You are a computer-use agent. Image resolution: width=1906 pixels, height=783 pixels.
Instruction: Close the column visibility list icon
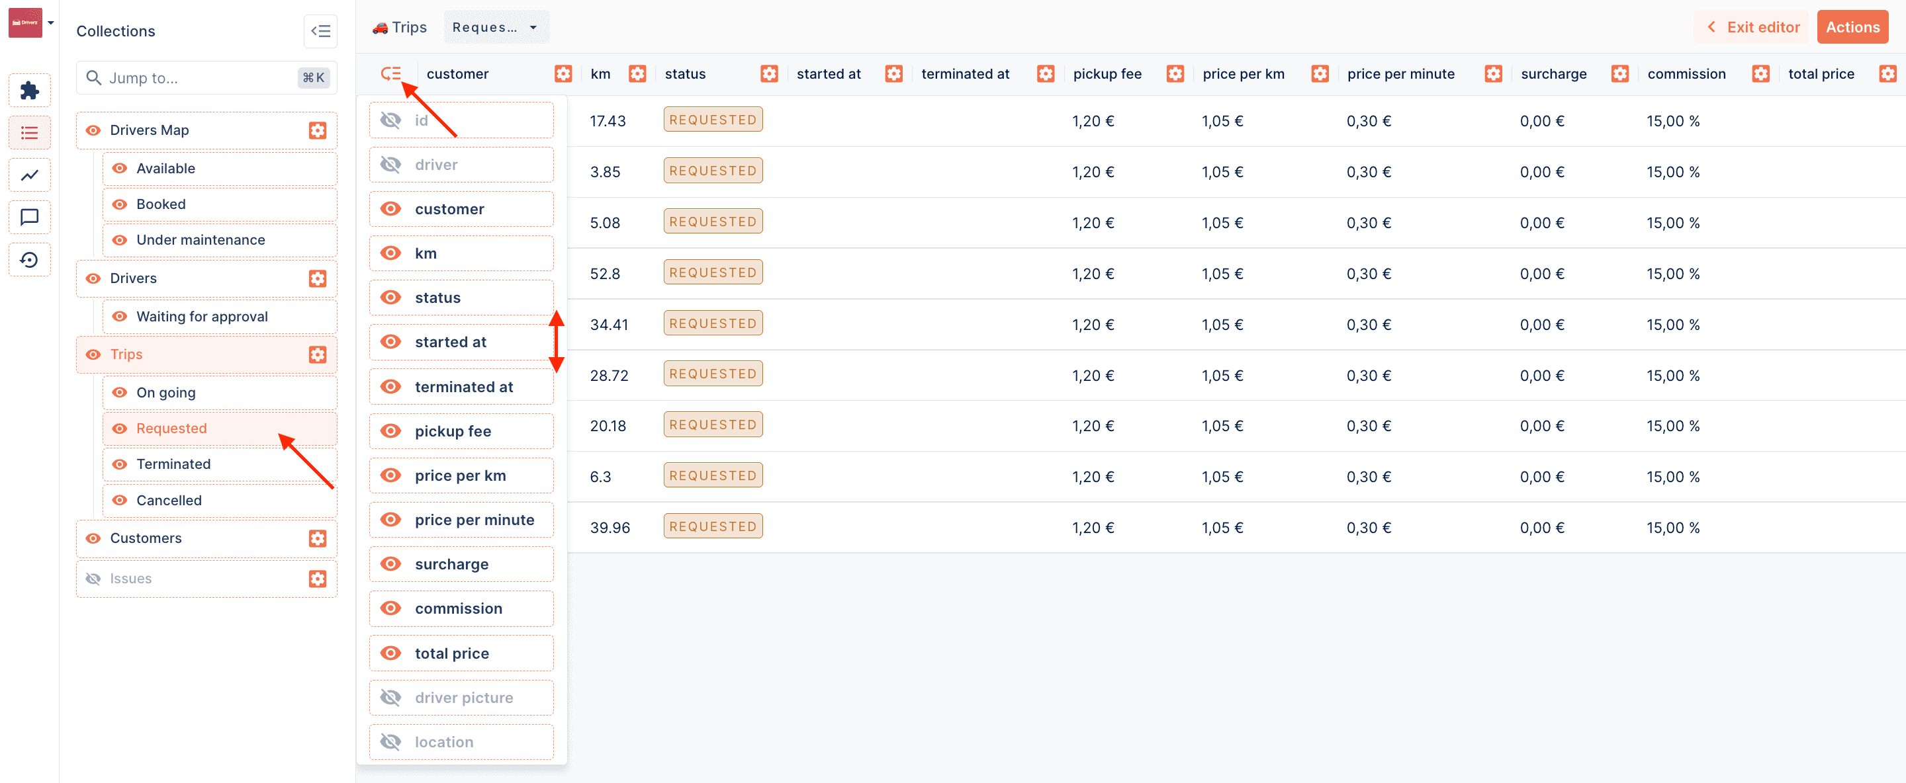(390, 74)
